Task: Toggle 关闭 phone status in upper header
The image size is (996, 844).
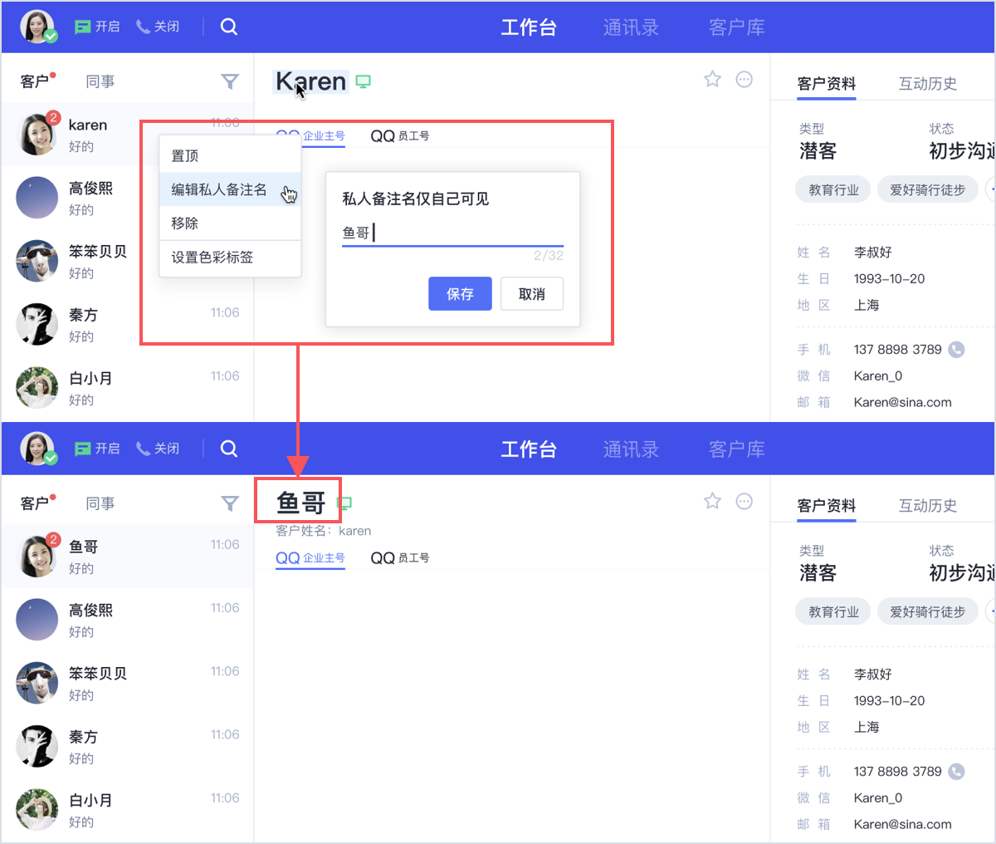Action: [158, 27]
